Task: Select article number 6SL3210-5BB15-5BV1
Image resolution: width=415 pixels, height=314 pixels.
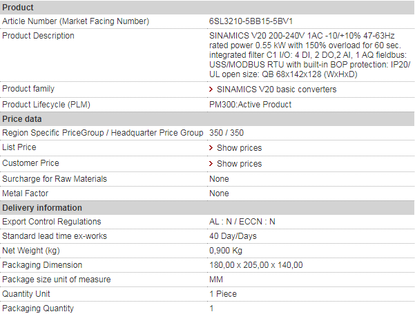Action: click(x=251, y=21)
